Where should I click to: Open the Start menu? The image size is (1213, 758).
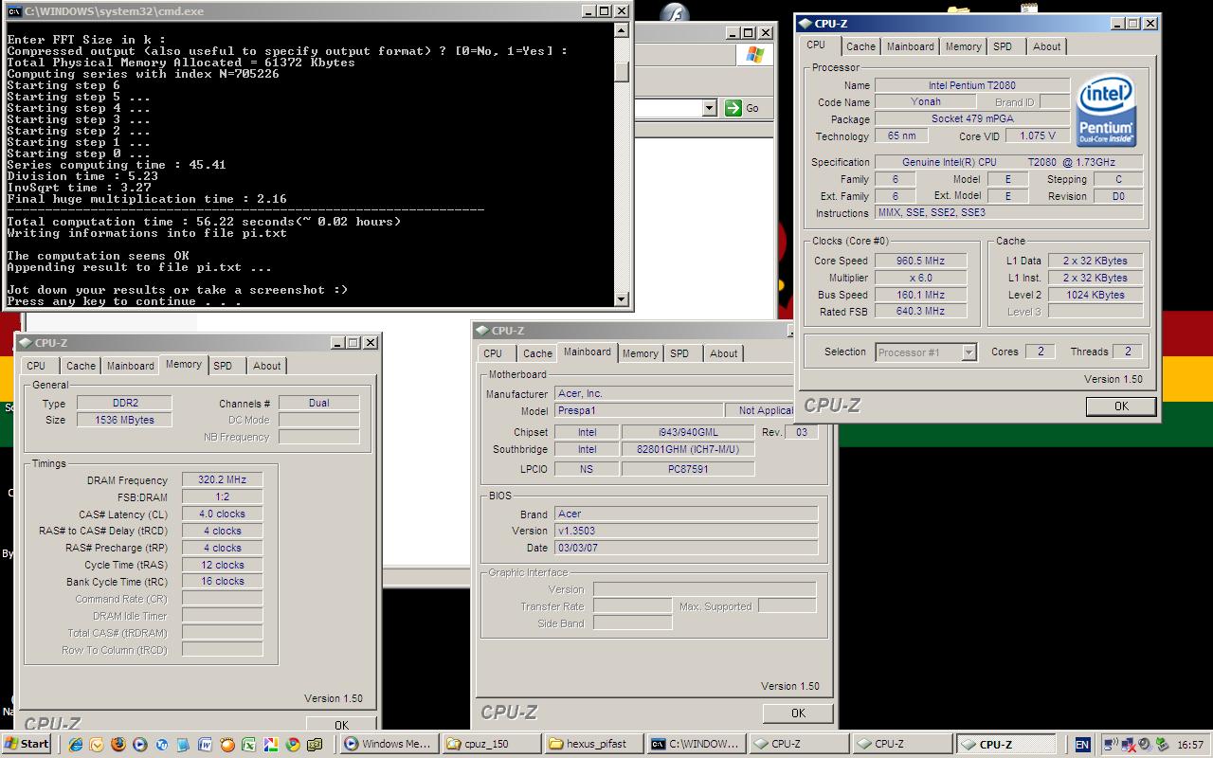[27, 744]
